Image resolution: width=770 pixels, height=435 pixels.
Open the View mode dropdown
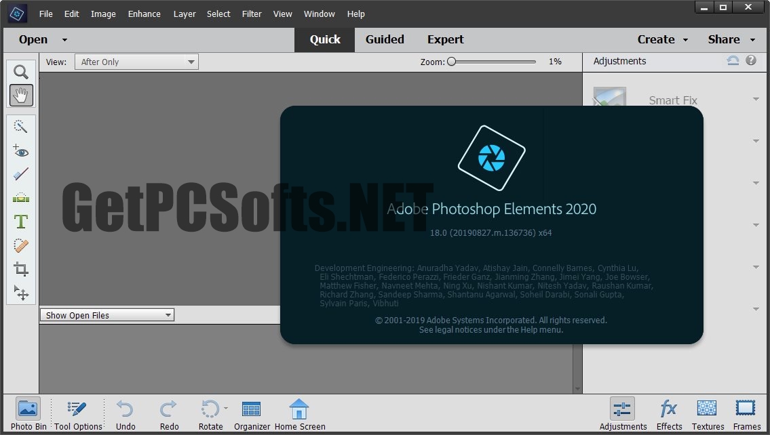pyautogui.click(x=136, y=62)
